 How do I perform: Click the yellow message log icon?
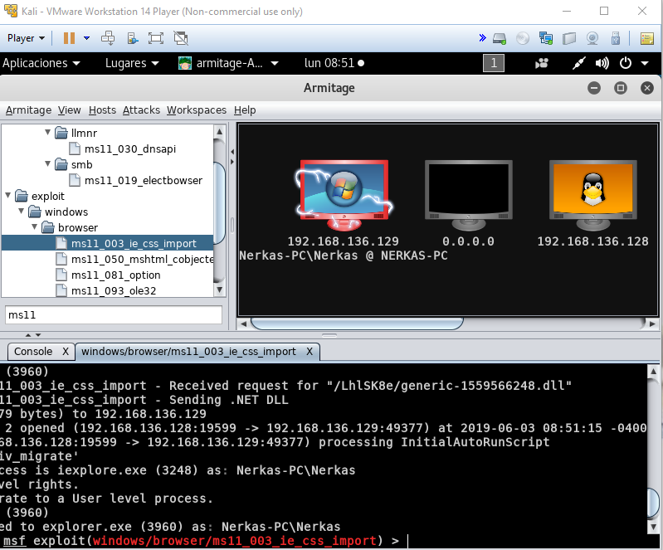tap(647, 38)
